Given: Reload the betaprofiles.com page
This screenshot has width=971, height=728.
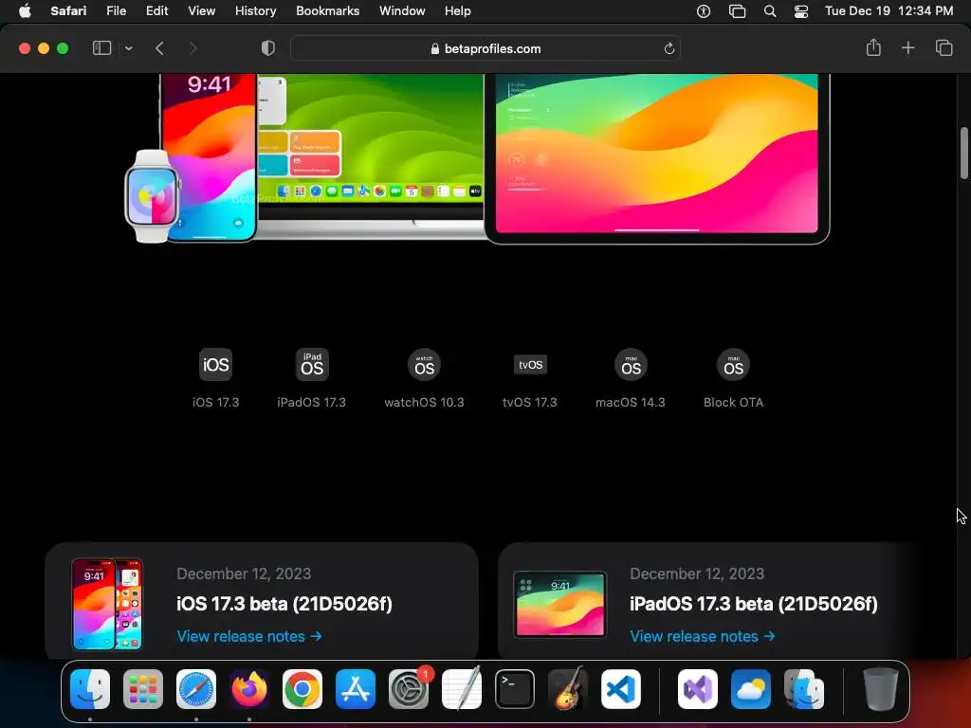Looking at the screenshot, I should click(669, 48).
